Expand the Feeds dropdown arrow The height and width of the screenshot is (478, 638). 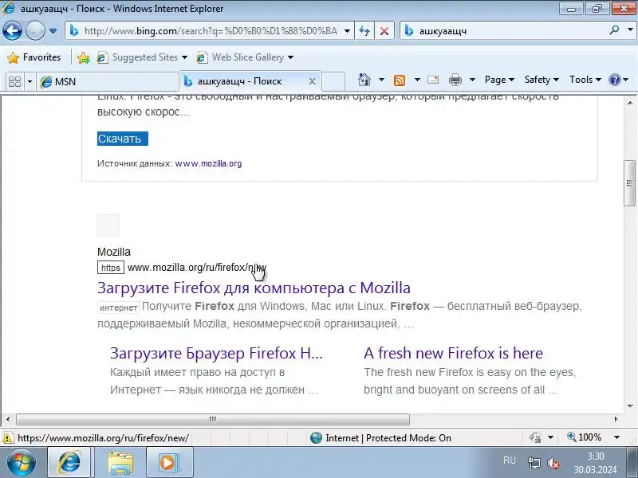click(x=417, y=80)
